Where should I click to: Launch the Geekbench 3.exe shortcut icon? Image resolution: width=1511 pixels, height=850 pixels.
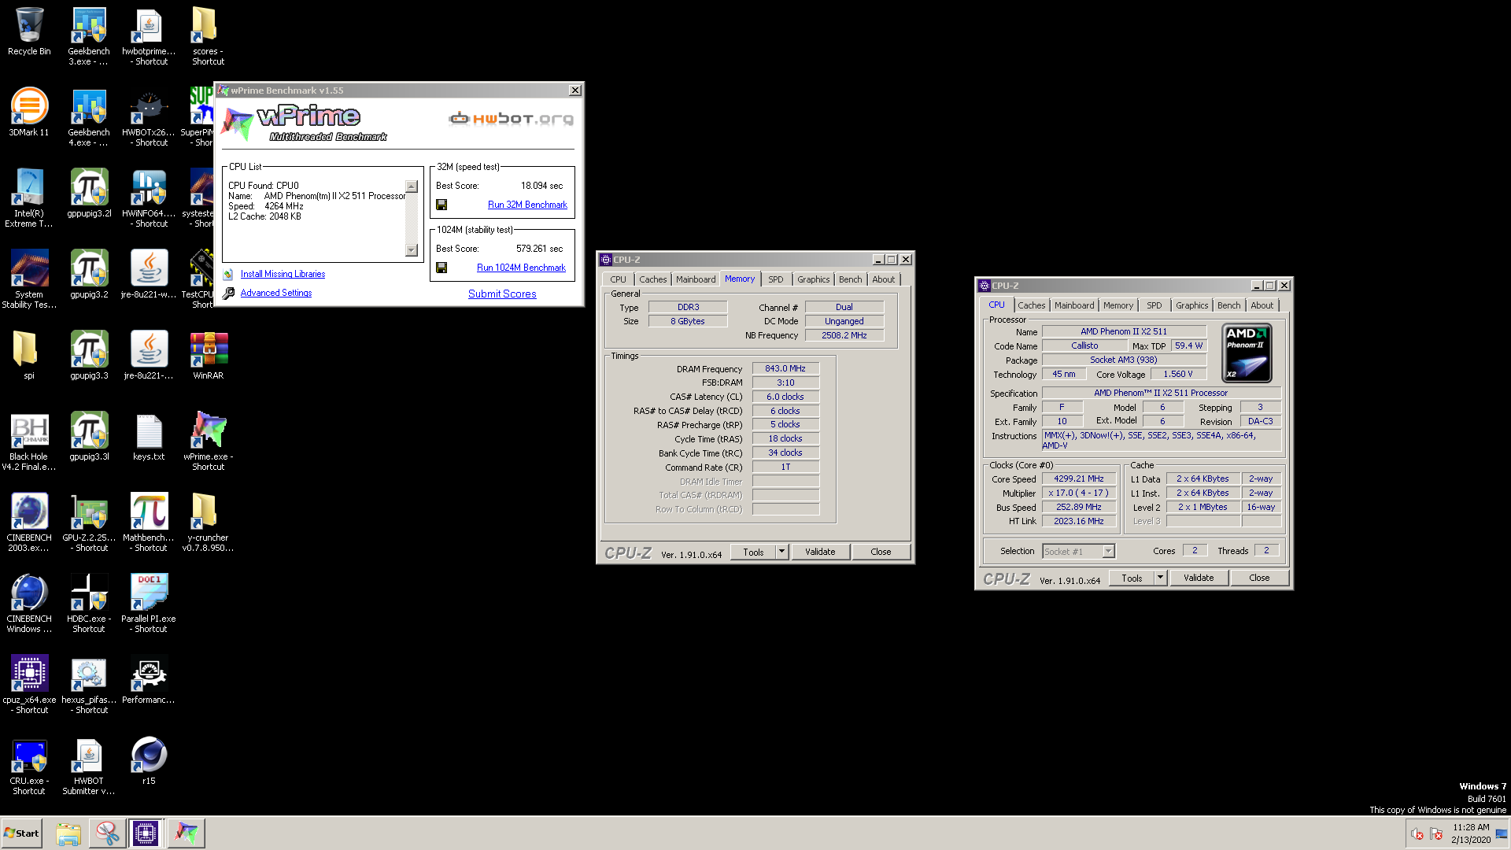click(x=89, y=36)
